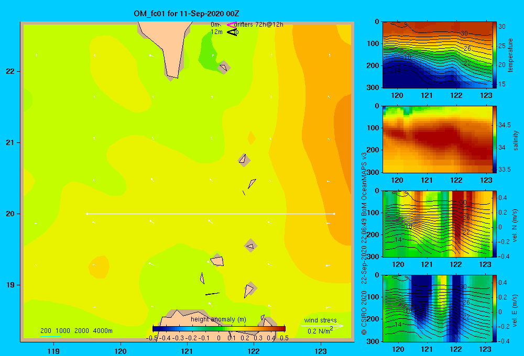524x356 pixels.
Task: Click the '33.5' tick on salinity scale
Action: (504, 169)
